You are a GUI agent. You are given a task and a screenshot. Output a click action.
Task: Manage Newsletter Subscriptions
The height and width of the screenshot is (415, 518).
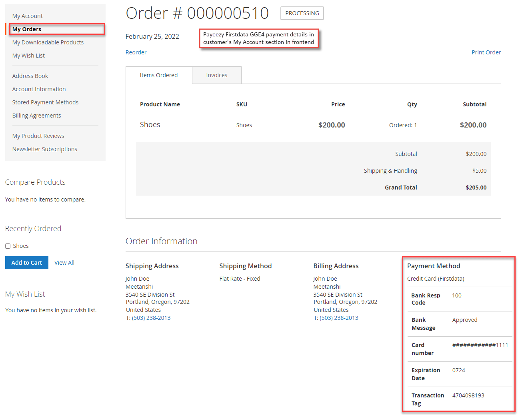pyautogui.click(x=44, y=149)
